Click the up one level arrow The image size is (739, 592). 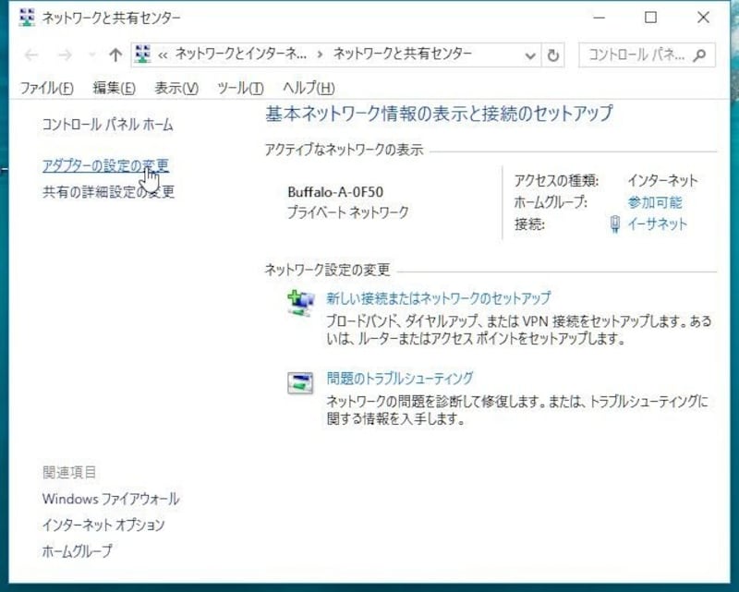[x=115, y=55]
